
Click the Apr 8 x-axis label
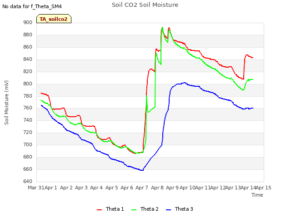pyautogui.click(x=157, y=188)
